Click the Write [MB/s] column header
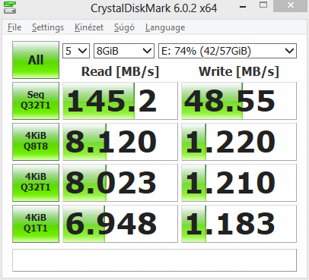309x280 pixels. coord(239,71)
